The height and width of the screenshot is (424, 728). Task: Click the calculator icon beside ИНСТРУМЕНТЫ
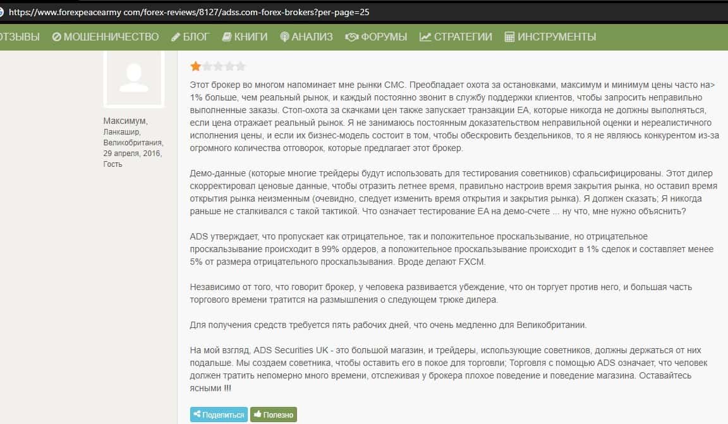pyautogui.click(x=509, y=37)
